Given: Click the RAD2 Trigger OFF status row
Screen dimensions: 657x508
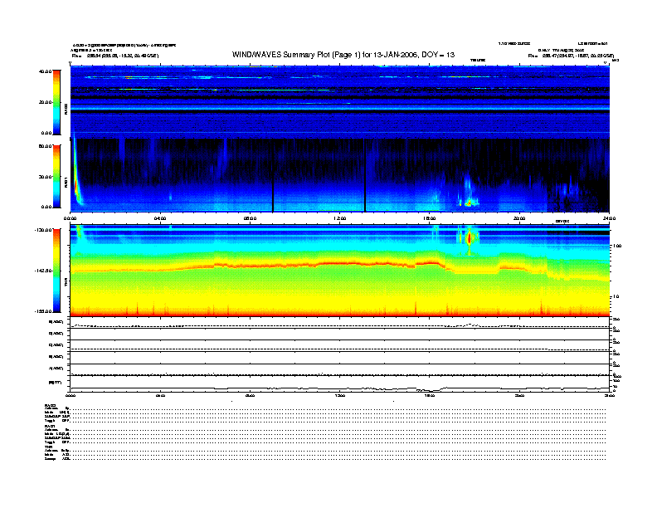Looking at the screenshot, I should [325, 420].
